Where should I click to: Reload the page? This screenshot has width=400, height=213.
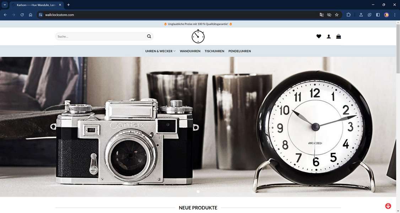[x=22, y=15]
